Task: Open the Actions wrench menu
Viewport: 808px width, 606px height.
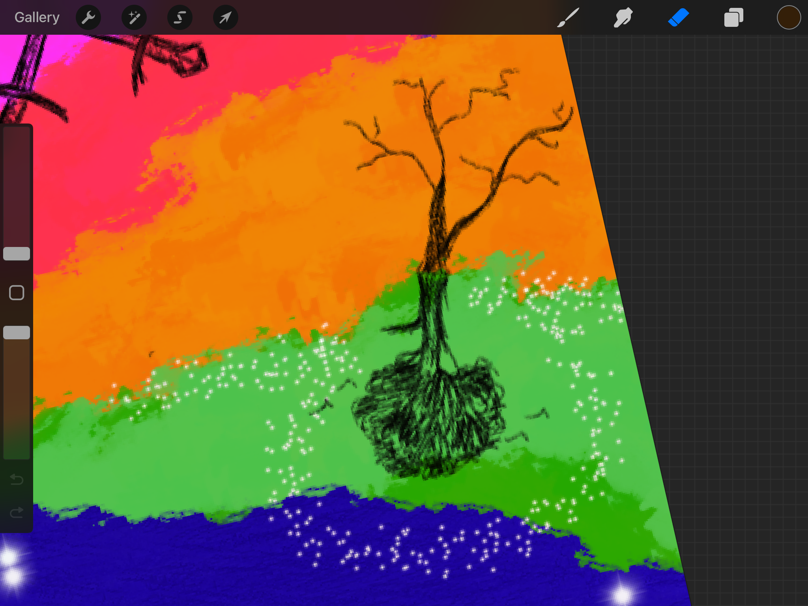Action: [x=88, y=18]
